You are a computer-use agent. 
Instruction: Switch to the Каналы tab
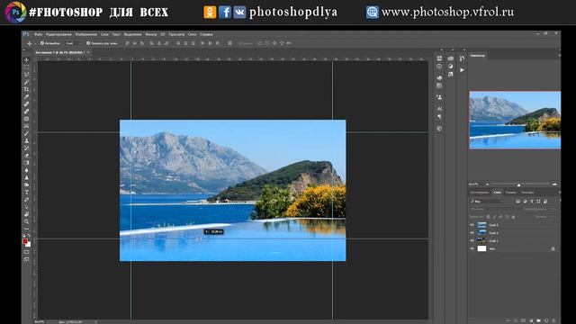click(510, 192)
